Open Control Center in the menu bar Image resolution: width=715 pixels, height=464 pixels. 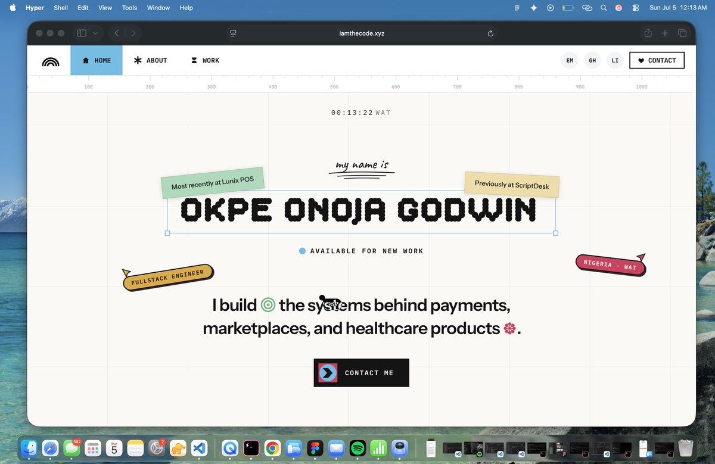(636, 8)
